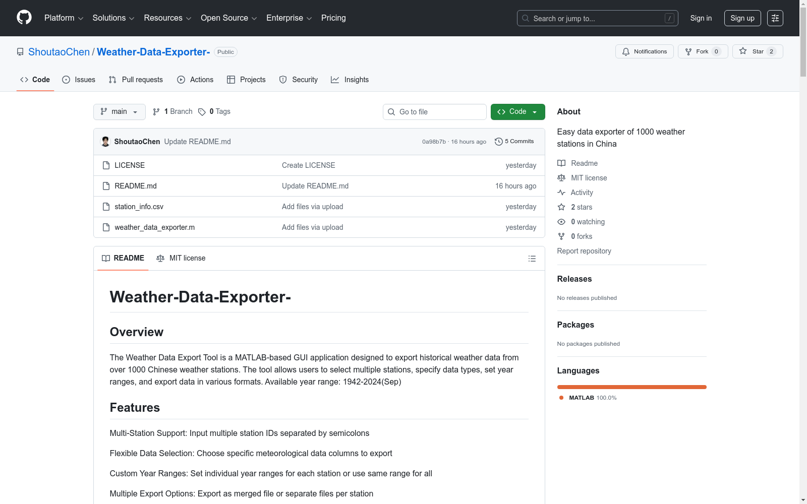Click the tag icon next to Tags
807x504 pixels.
tap(202, 112)
